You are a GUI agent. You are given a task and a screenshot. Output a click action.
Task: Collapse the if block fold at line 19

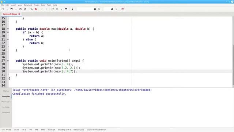8,32
